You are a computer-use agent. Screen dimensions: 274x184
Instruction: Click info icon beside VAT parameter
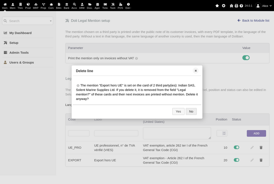pyautogui.click(x=136, y=58)
